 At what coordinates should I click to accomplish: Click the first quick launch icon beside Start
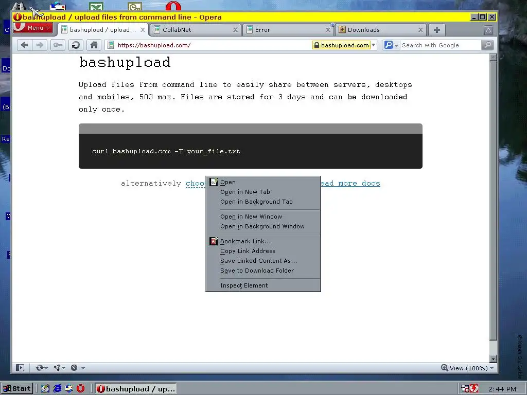[x=45, y=389]
